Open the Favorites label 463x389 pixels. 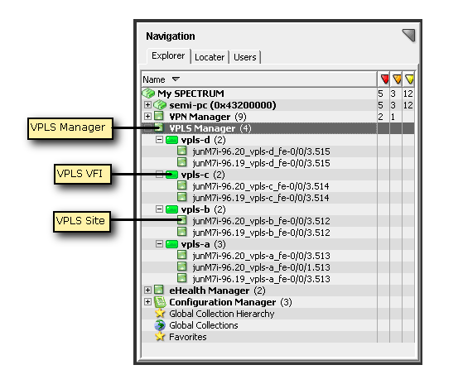(x=188, y=337)
